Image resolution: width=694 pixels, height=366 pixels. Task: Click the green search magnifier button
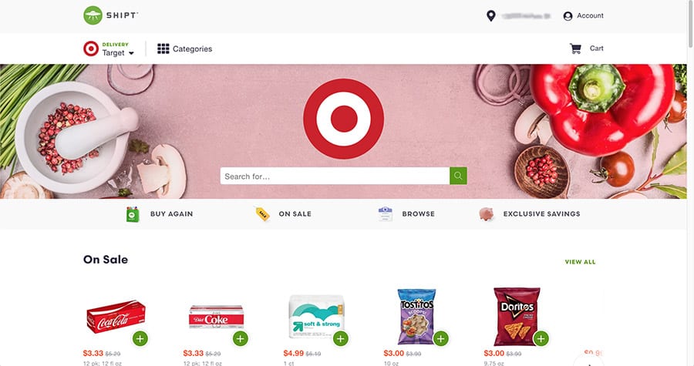click(x=458, y=176)
